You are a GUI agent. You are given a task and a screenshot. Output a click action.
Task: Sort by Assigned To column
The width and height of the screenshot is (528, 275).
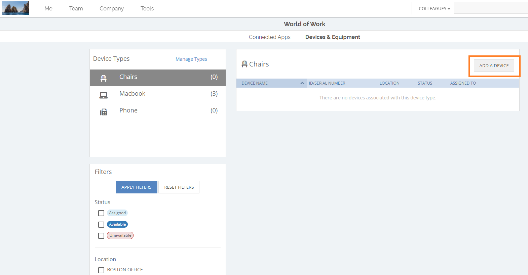463,83
